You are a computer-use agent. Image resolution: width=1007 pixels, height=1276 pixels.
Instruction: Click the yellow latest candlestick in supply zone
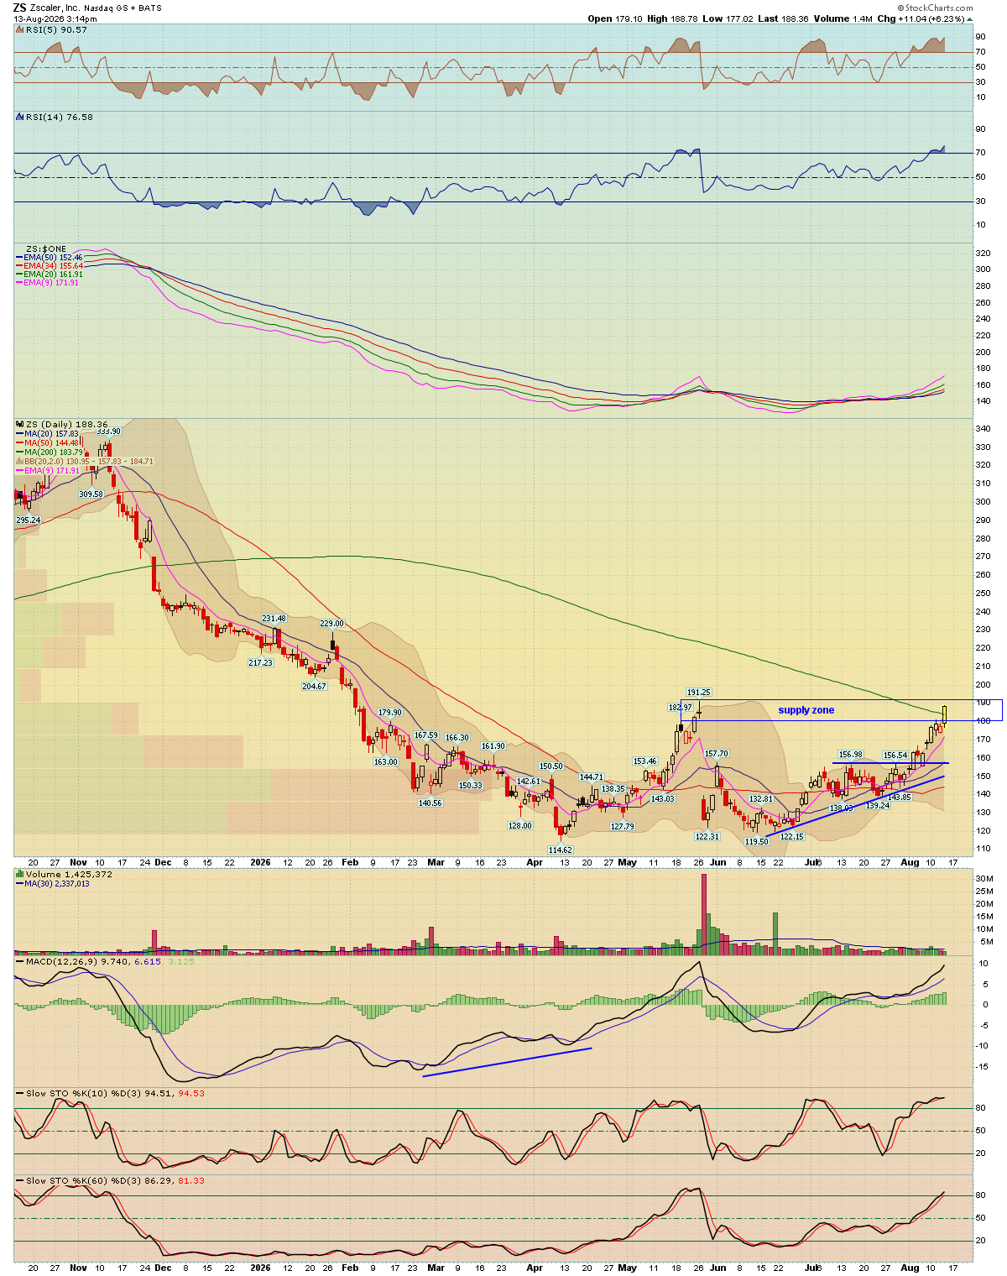click(945, 714)
